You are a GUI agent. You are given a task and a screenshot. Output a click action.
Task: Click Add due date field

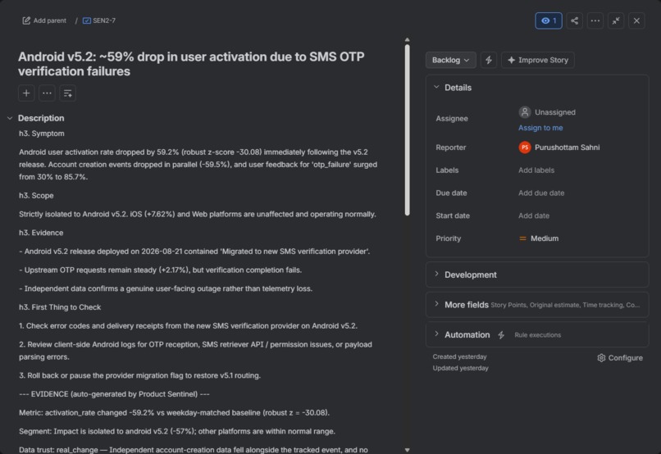541,193
